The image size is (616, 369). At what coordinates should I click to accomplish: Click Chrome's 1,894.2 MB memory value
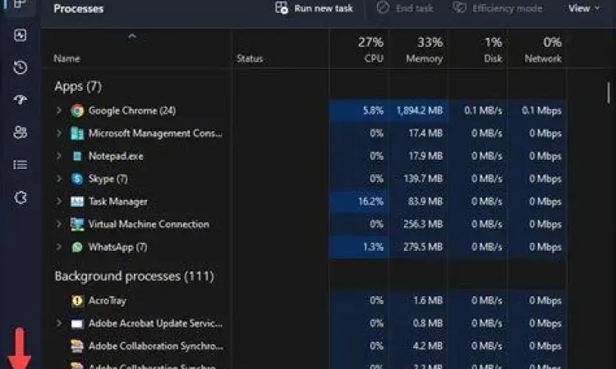pyautogui.click(x=420, y=111)
